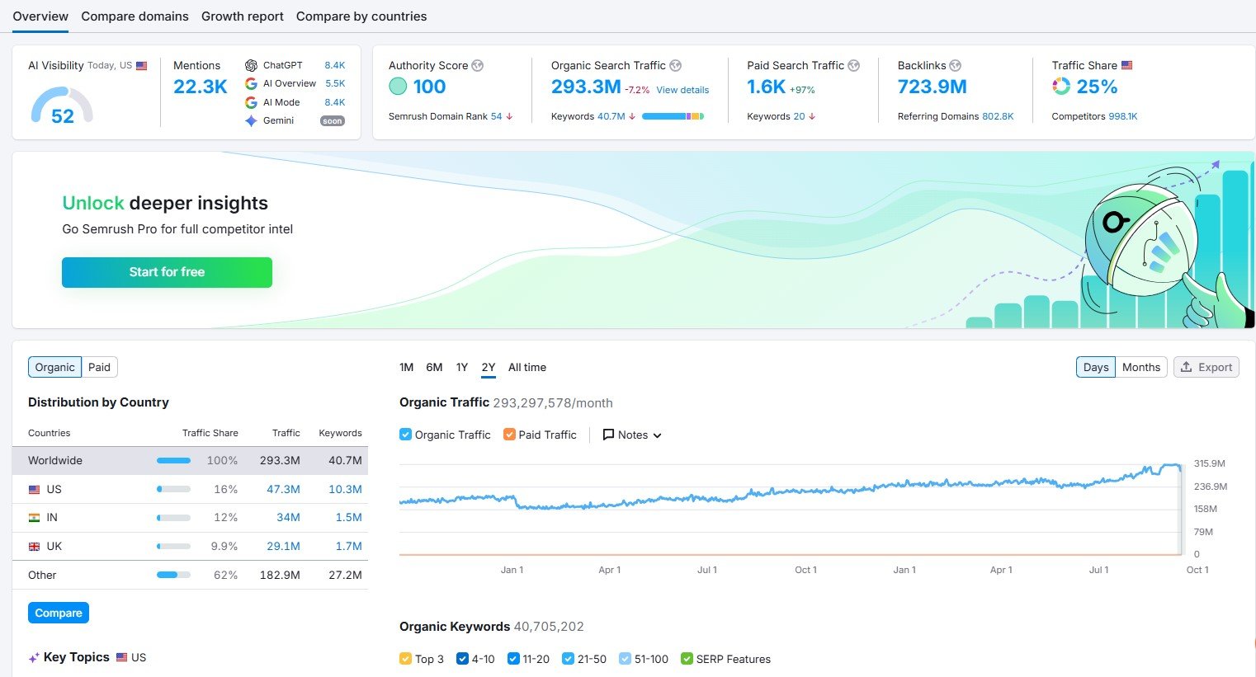
Task: Switch the chart granularity to Months
Action: click(x=1141, y=367)
